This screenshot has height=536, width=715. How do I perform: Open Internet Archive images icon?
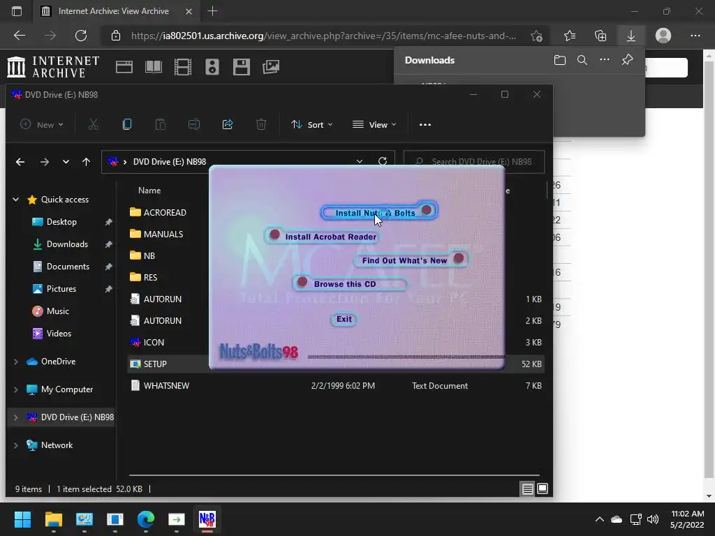pos(271,67)
